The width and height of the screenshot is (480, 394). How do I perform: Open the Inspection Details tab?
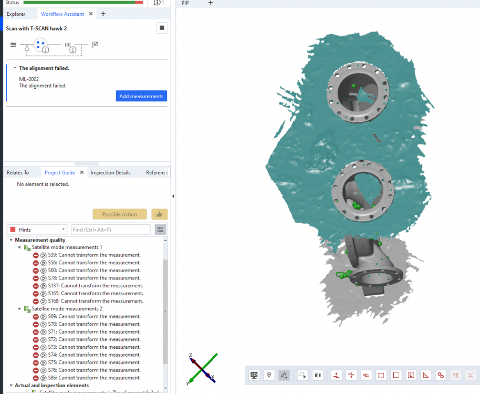pyautogui.click(x=110, y=172)
